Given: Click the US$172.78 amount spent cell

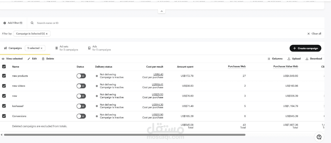Looking at the screenshot, I should point(187,76).
